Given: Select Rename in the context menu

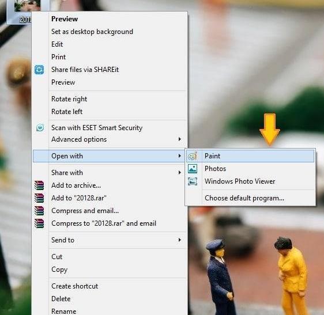Looking at the screenshot, I should (x=110, y=310).
